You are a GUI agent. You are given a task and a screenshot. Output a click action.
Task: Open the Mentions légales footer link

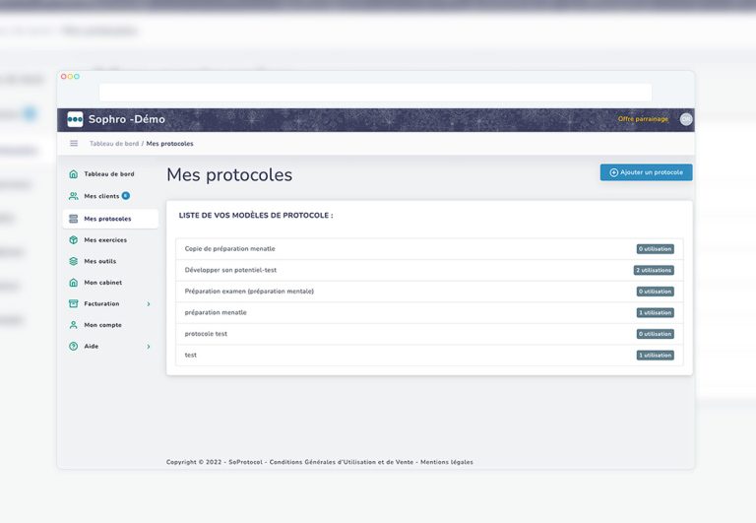point(447,462)
